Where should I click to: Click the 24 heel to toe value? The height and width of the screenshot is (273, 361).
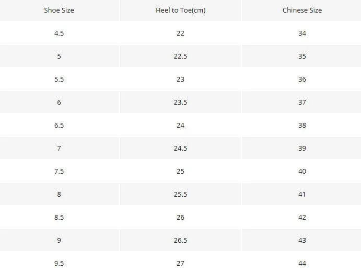point(181,125)
